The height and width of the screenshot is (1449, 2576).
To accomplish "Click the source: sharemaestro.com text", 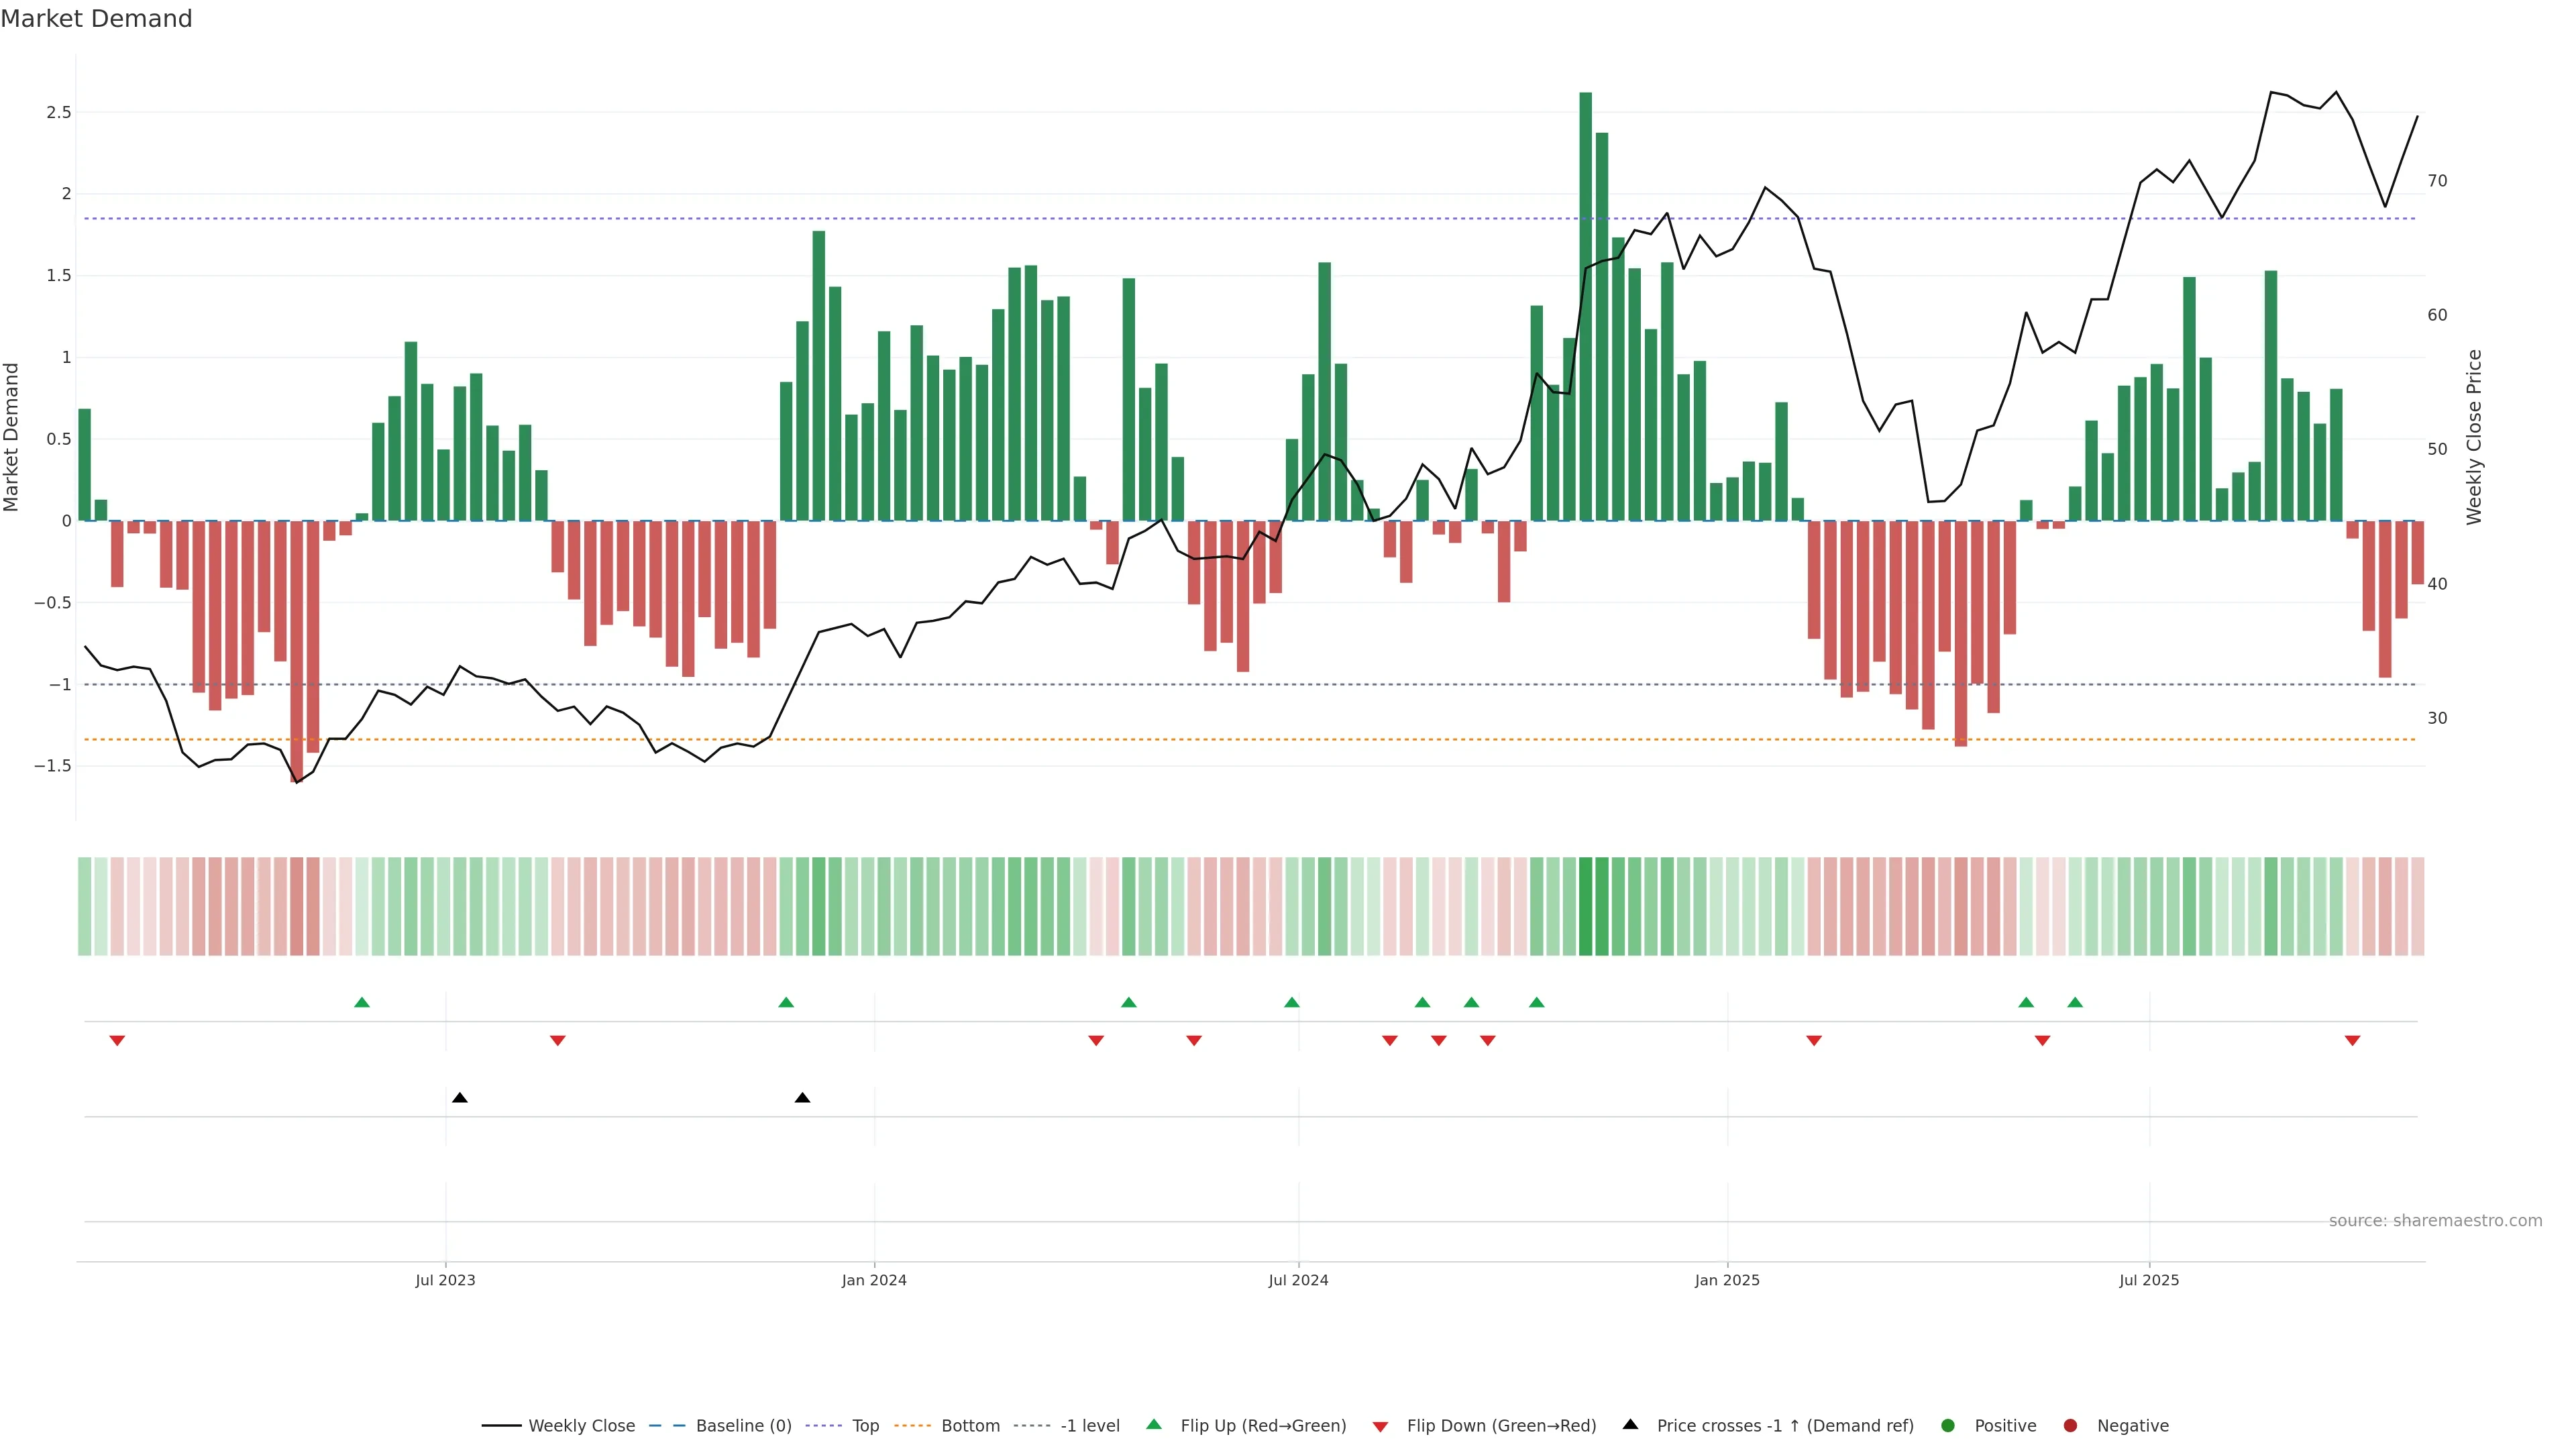I will tap(2435, 1220).
